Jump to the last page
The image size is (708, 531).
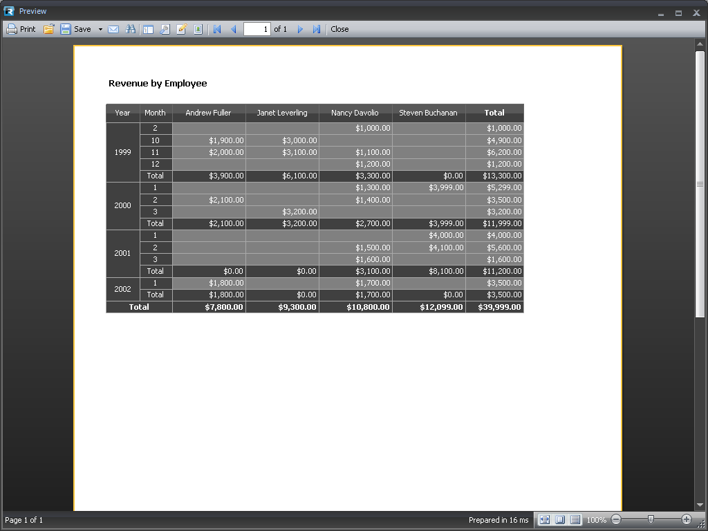[x=317, y=29]
